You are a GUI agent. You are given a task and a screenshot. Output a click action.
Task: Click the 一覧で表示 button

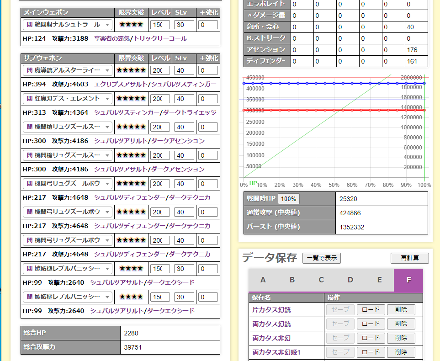[322, 258]
